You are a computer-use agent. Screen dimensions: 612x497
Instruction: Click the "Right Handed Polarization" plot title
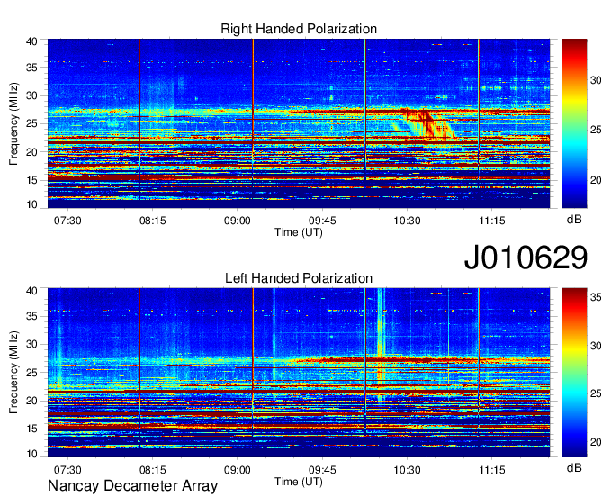coord(299,29)
